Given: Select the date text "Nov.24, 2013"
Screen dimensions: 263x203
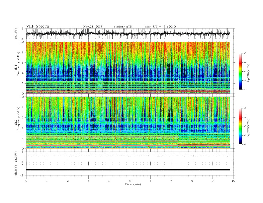Looking at the screenshot, I should coord(93,27).
